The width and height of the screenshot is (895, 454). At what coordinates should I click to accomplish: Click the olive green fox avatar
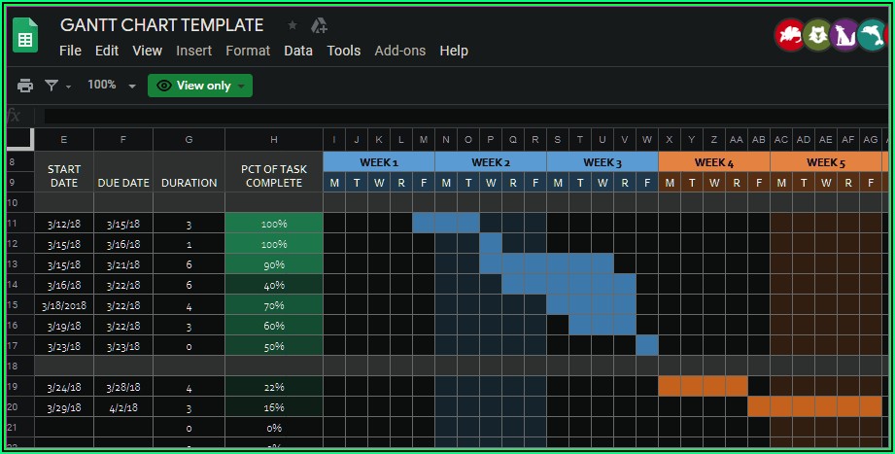(816, 36)
